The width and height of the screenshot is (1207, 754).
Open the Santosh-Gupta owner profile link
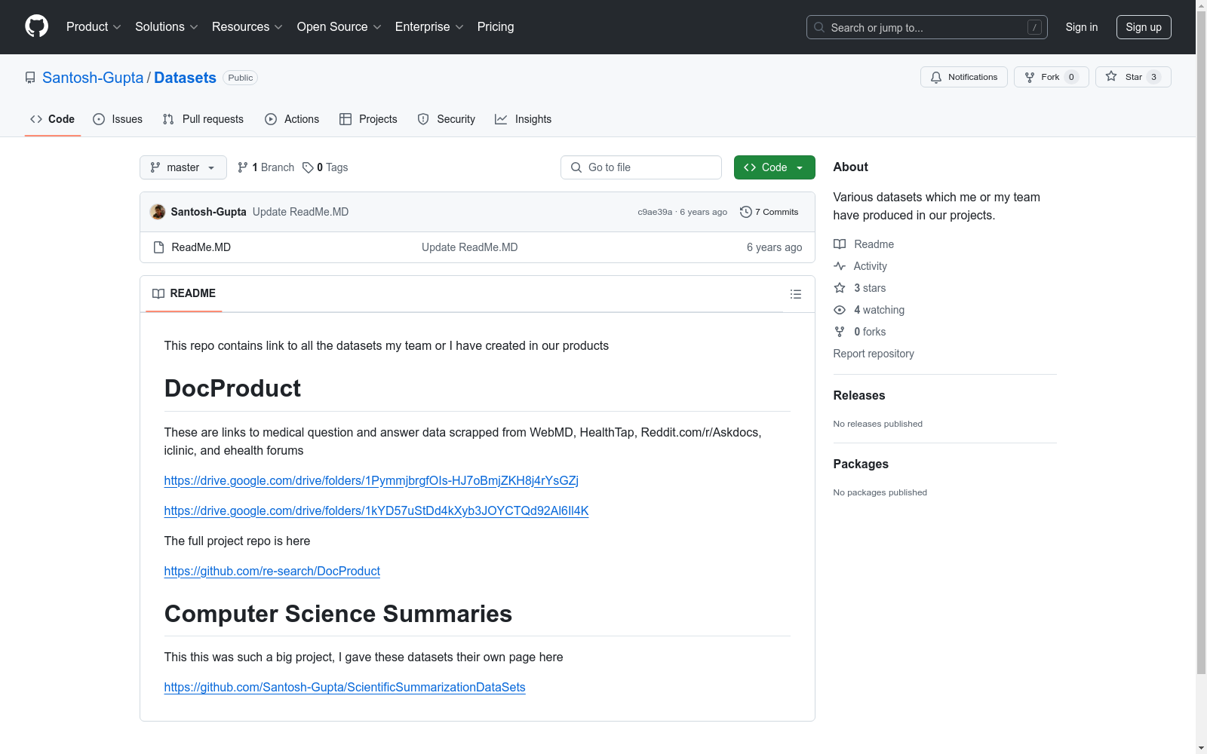coord(93,78)
